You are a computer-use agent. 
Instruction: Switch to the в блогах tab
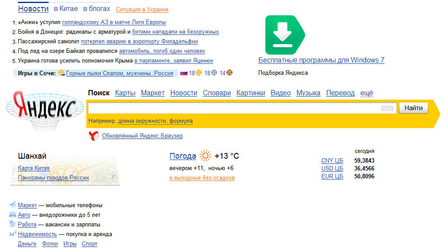[97, 9]
